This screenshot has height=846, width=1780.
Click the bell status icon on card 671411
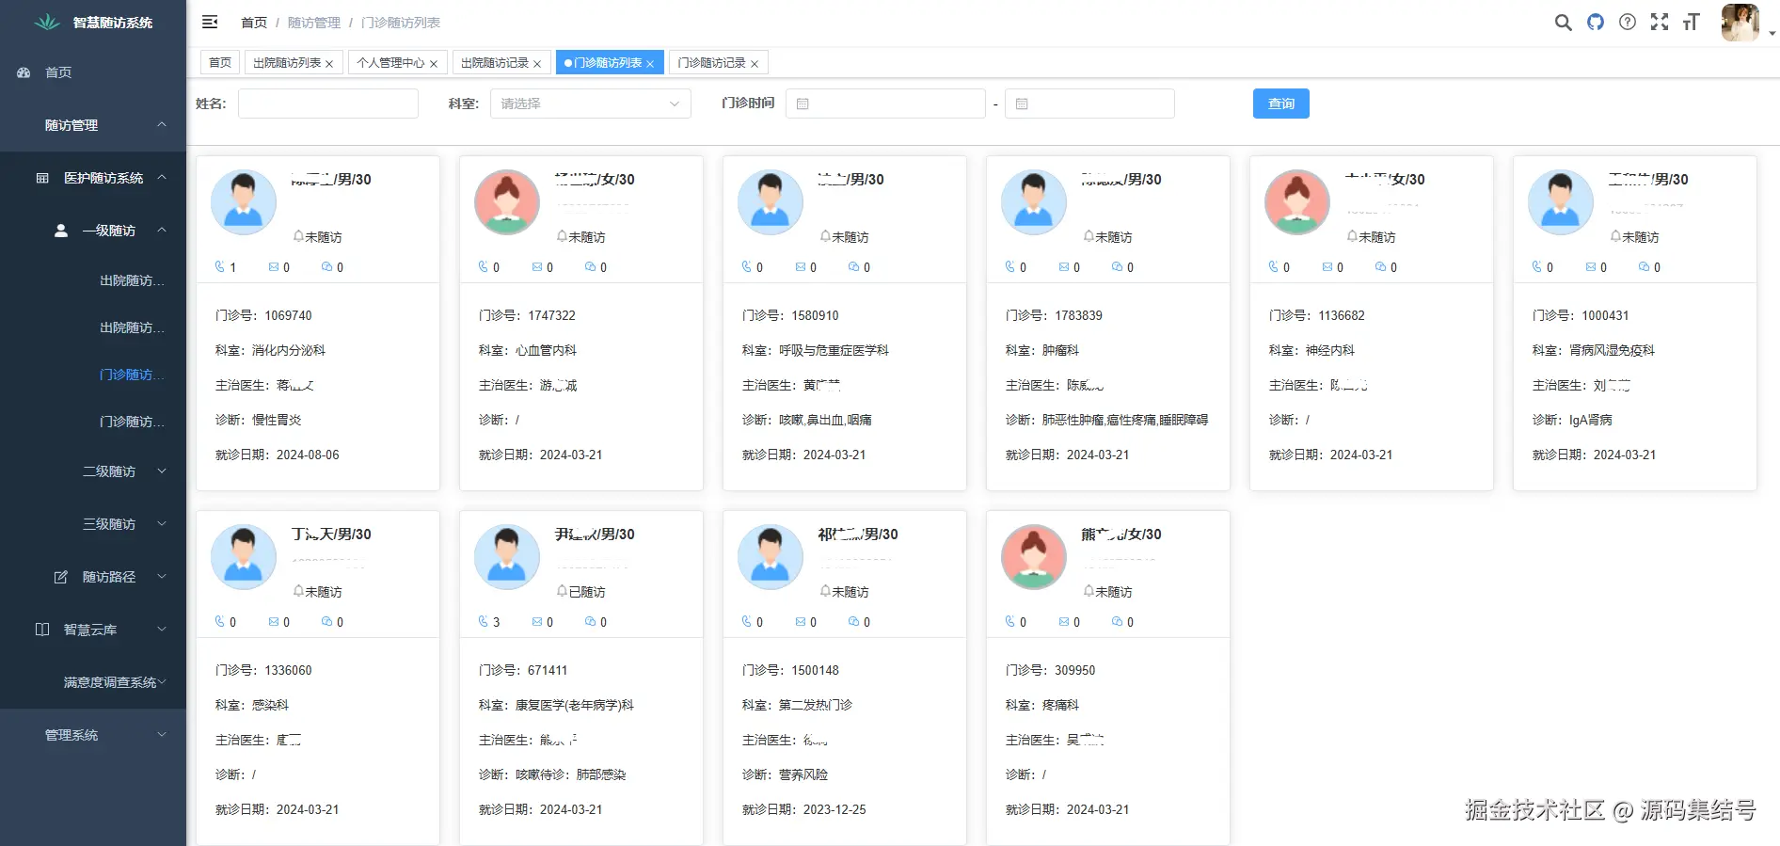[562, 591]
